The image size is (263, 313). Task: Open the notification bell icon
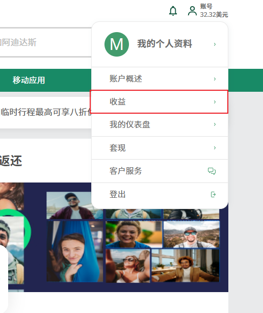173,11
